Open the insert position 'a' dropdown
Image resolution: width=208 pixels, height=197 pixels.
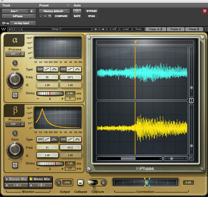(33, 11)
